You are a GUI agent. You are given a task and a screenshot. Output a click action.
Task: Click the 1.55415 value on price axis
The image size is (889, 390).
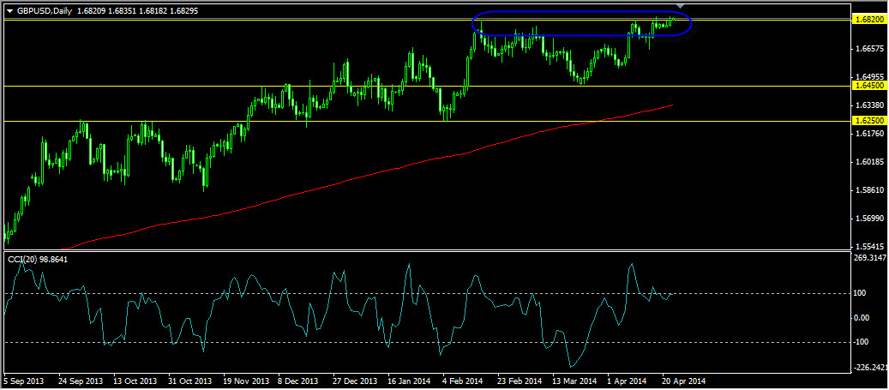871,247
